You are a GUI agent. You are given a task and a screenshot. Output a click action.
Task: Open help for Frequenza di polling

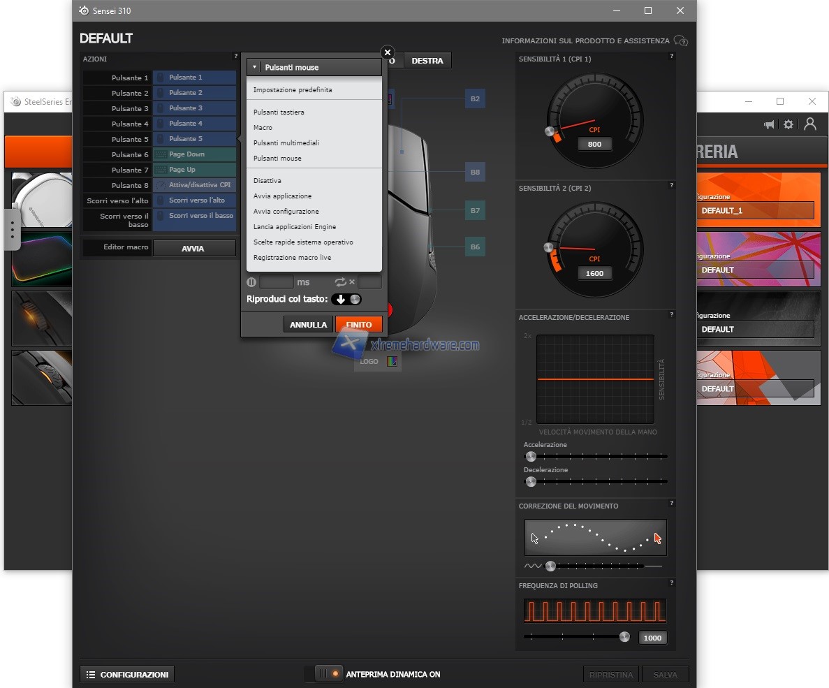pos(671,583)
